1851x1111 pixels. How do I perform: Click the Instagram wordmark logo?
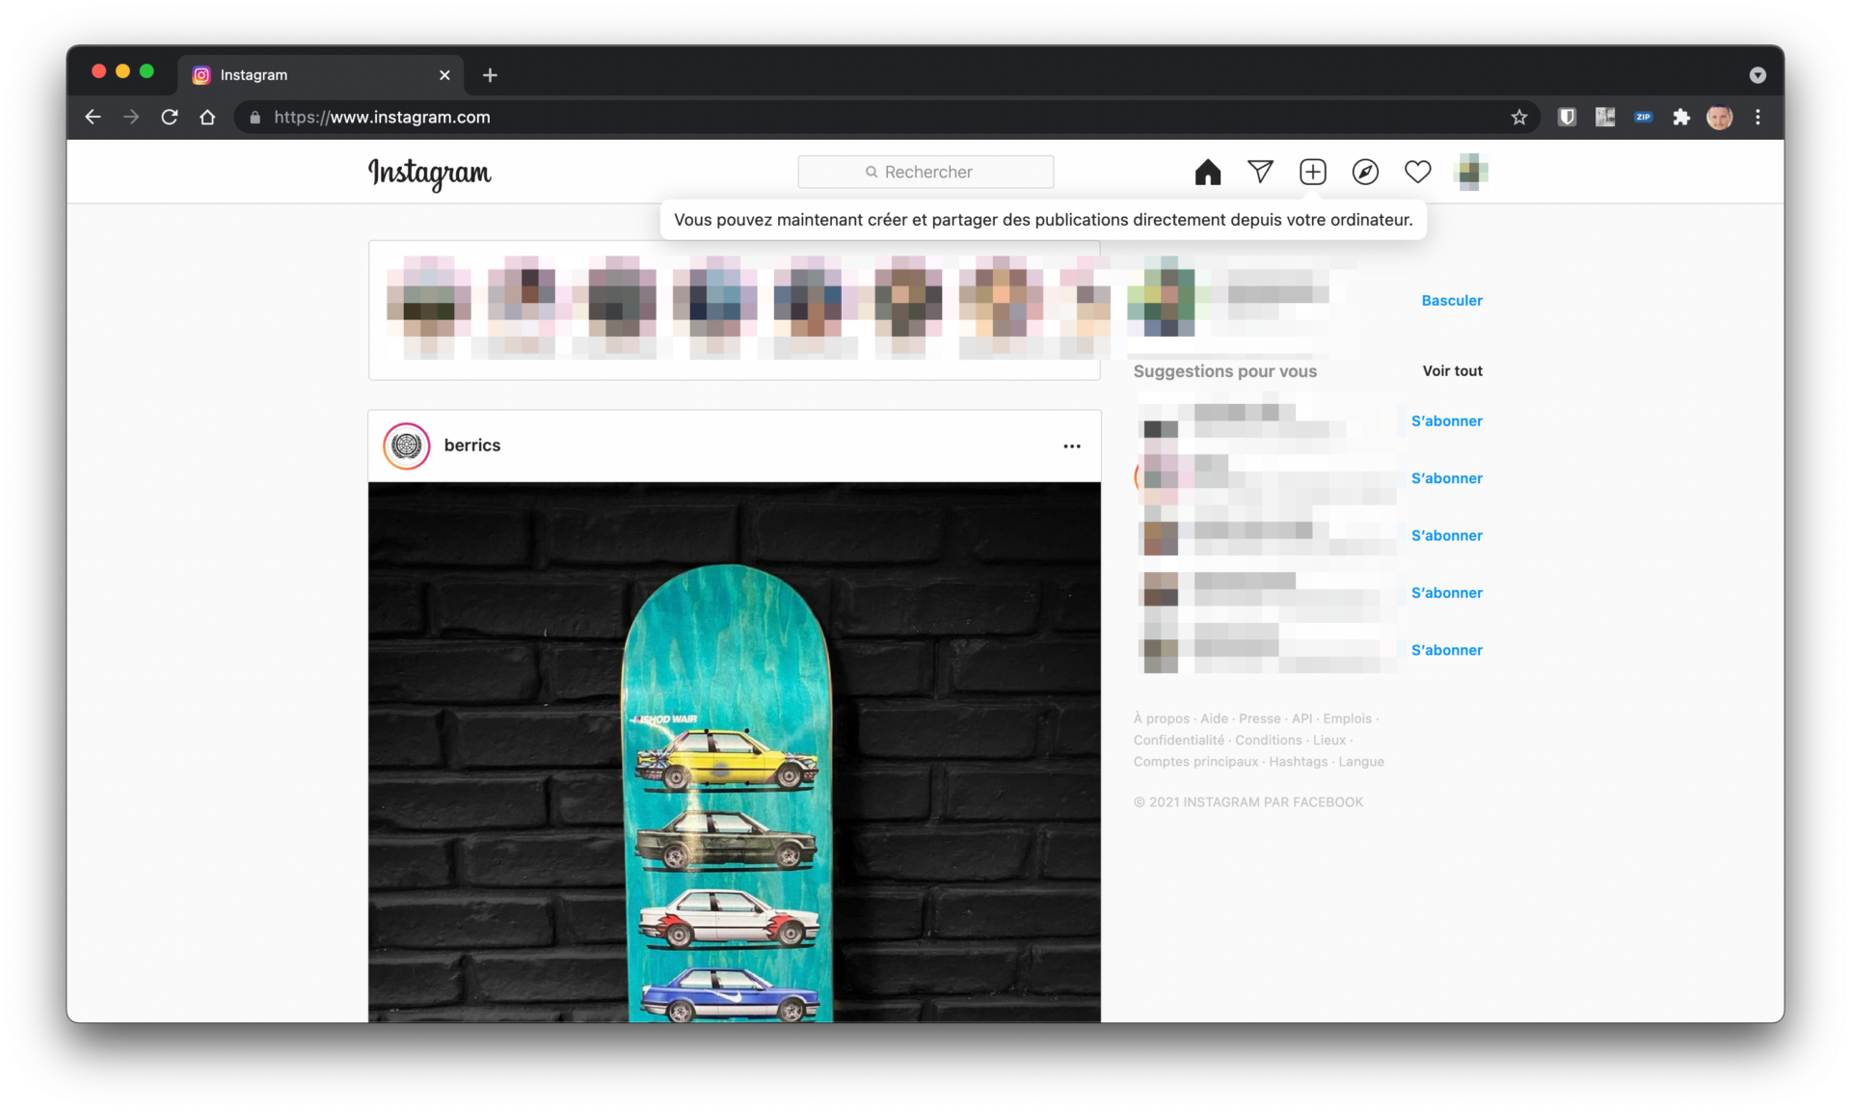click(x=430, y=173)
